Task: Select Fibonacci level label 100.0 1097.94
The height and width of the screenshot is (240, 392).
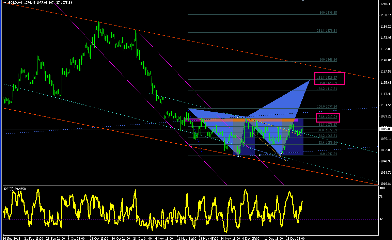Action: [x=327, y=107]
